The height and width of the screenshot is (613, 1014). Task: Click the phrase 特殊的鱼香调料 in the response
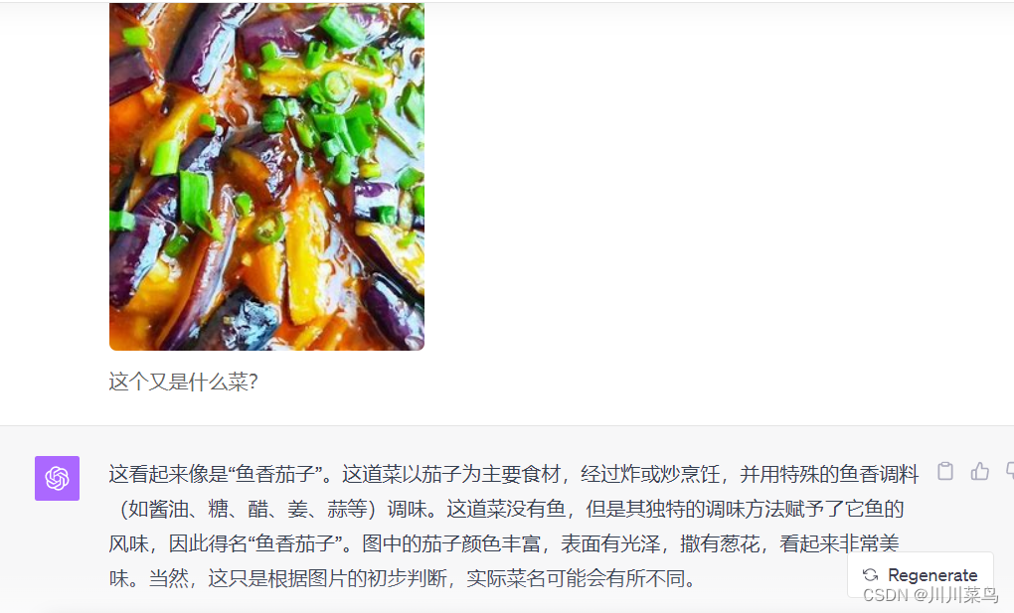tap(849, 474)
